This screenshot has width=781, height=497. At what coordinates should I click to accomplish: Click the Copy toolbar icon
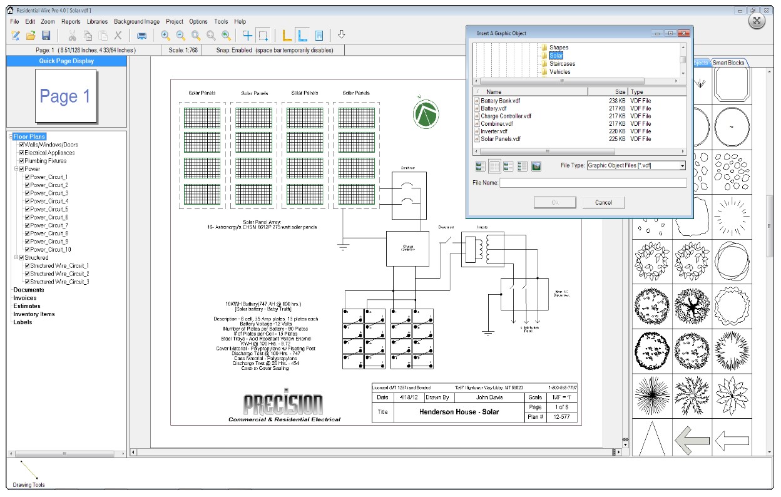[88, 36]
